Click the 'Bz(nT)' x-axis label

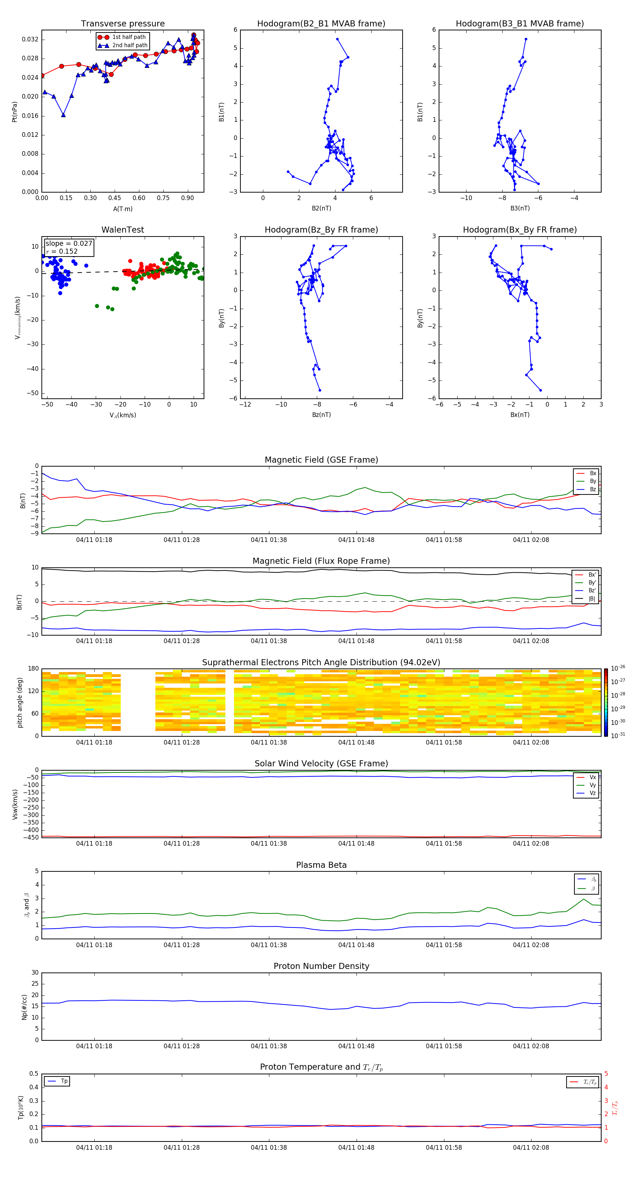coord(321,415)
